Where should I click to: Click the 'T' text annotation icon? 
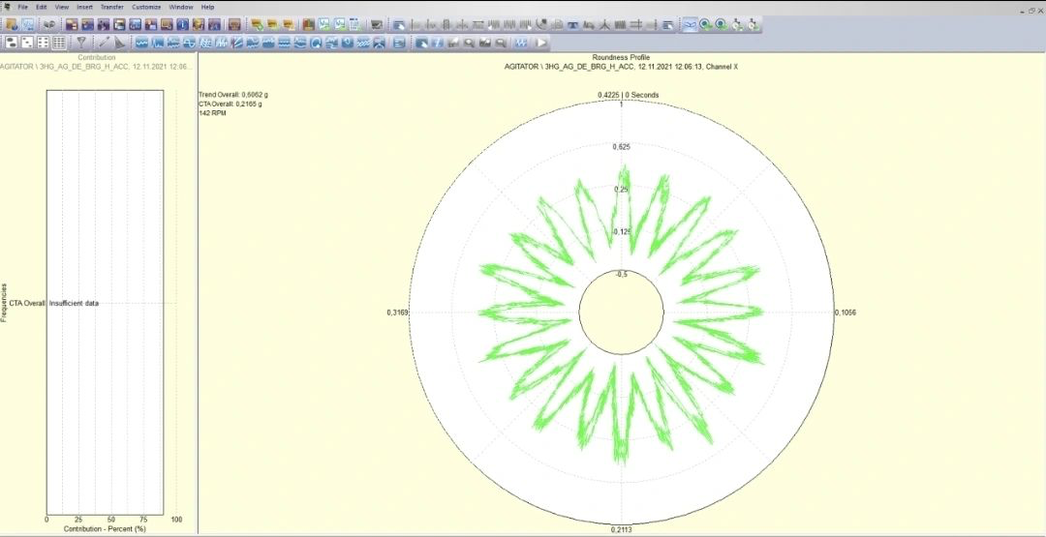tap(572, 24)
